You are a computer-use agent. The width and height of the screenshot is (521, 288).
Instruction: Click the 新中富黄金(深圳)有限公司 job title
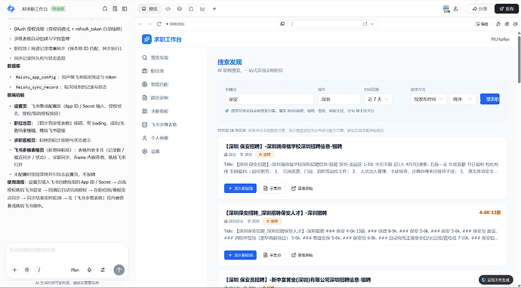(x=297, y=280)
